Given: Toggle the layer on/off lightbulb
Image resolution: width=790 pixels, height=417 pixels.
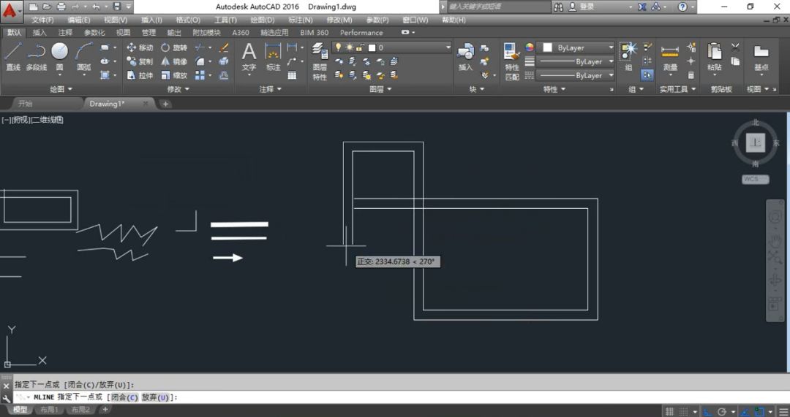Looking at the screenshot, I should (339, 47).
